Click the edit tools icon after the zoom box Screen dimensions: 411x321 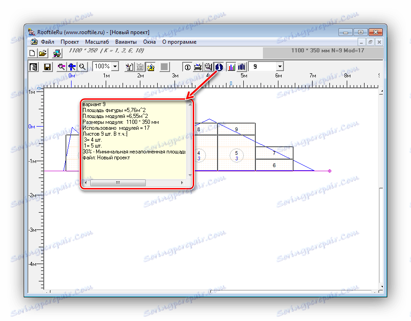coord(129,67)
